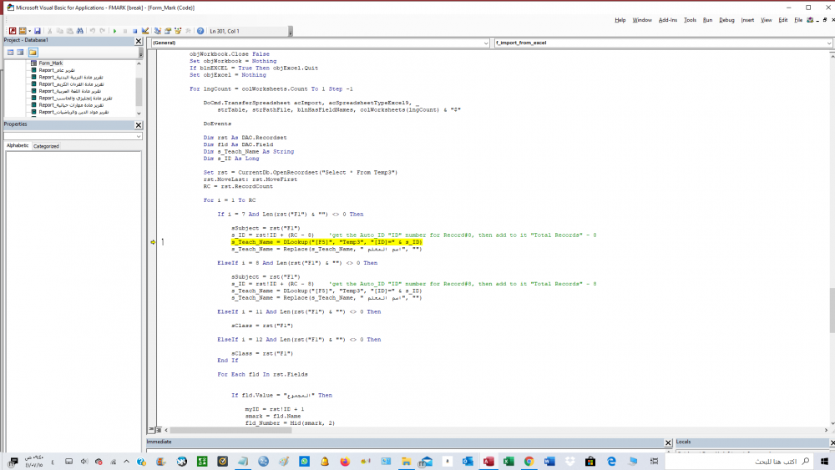Close the Immediate window pane
The height and width of the screenshot is (470, 835).
tap(667, 442)
